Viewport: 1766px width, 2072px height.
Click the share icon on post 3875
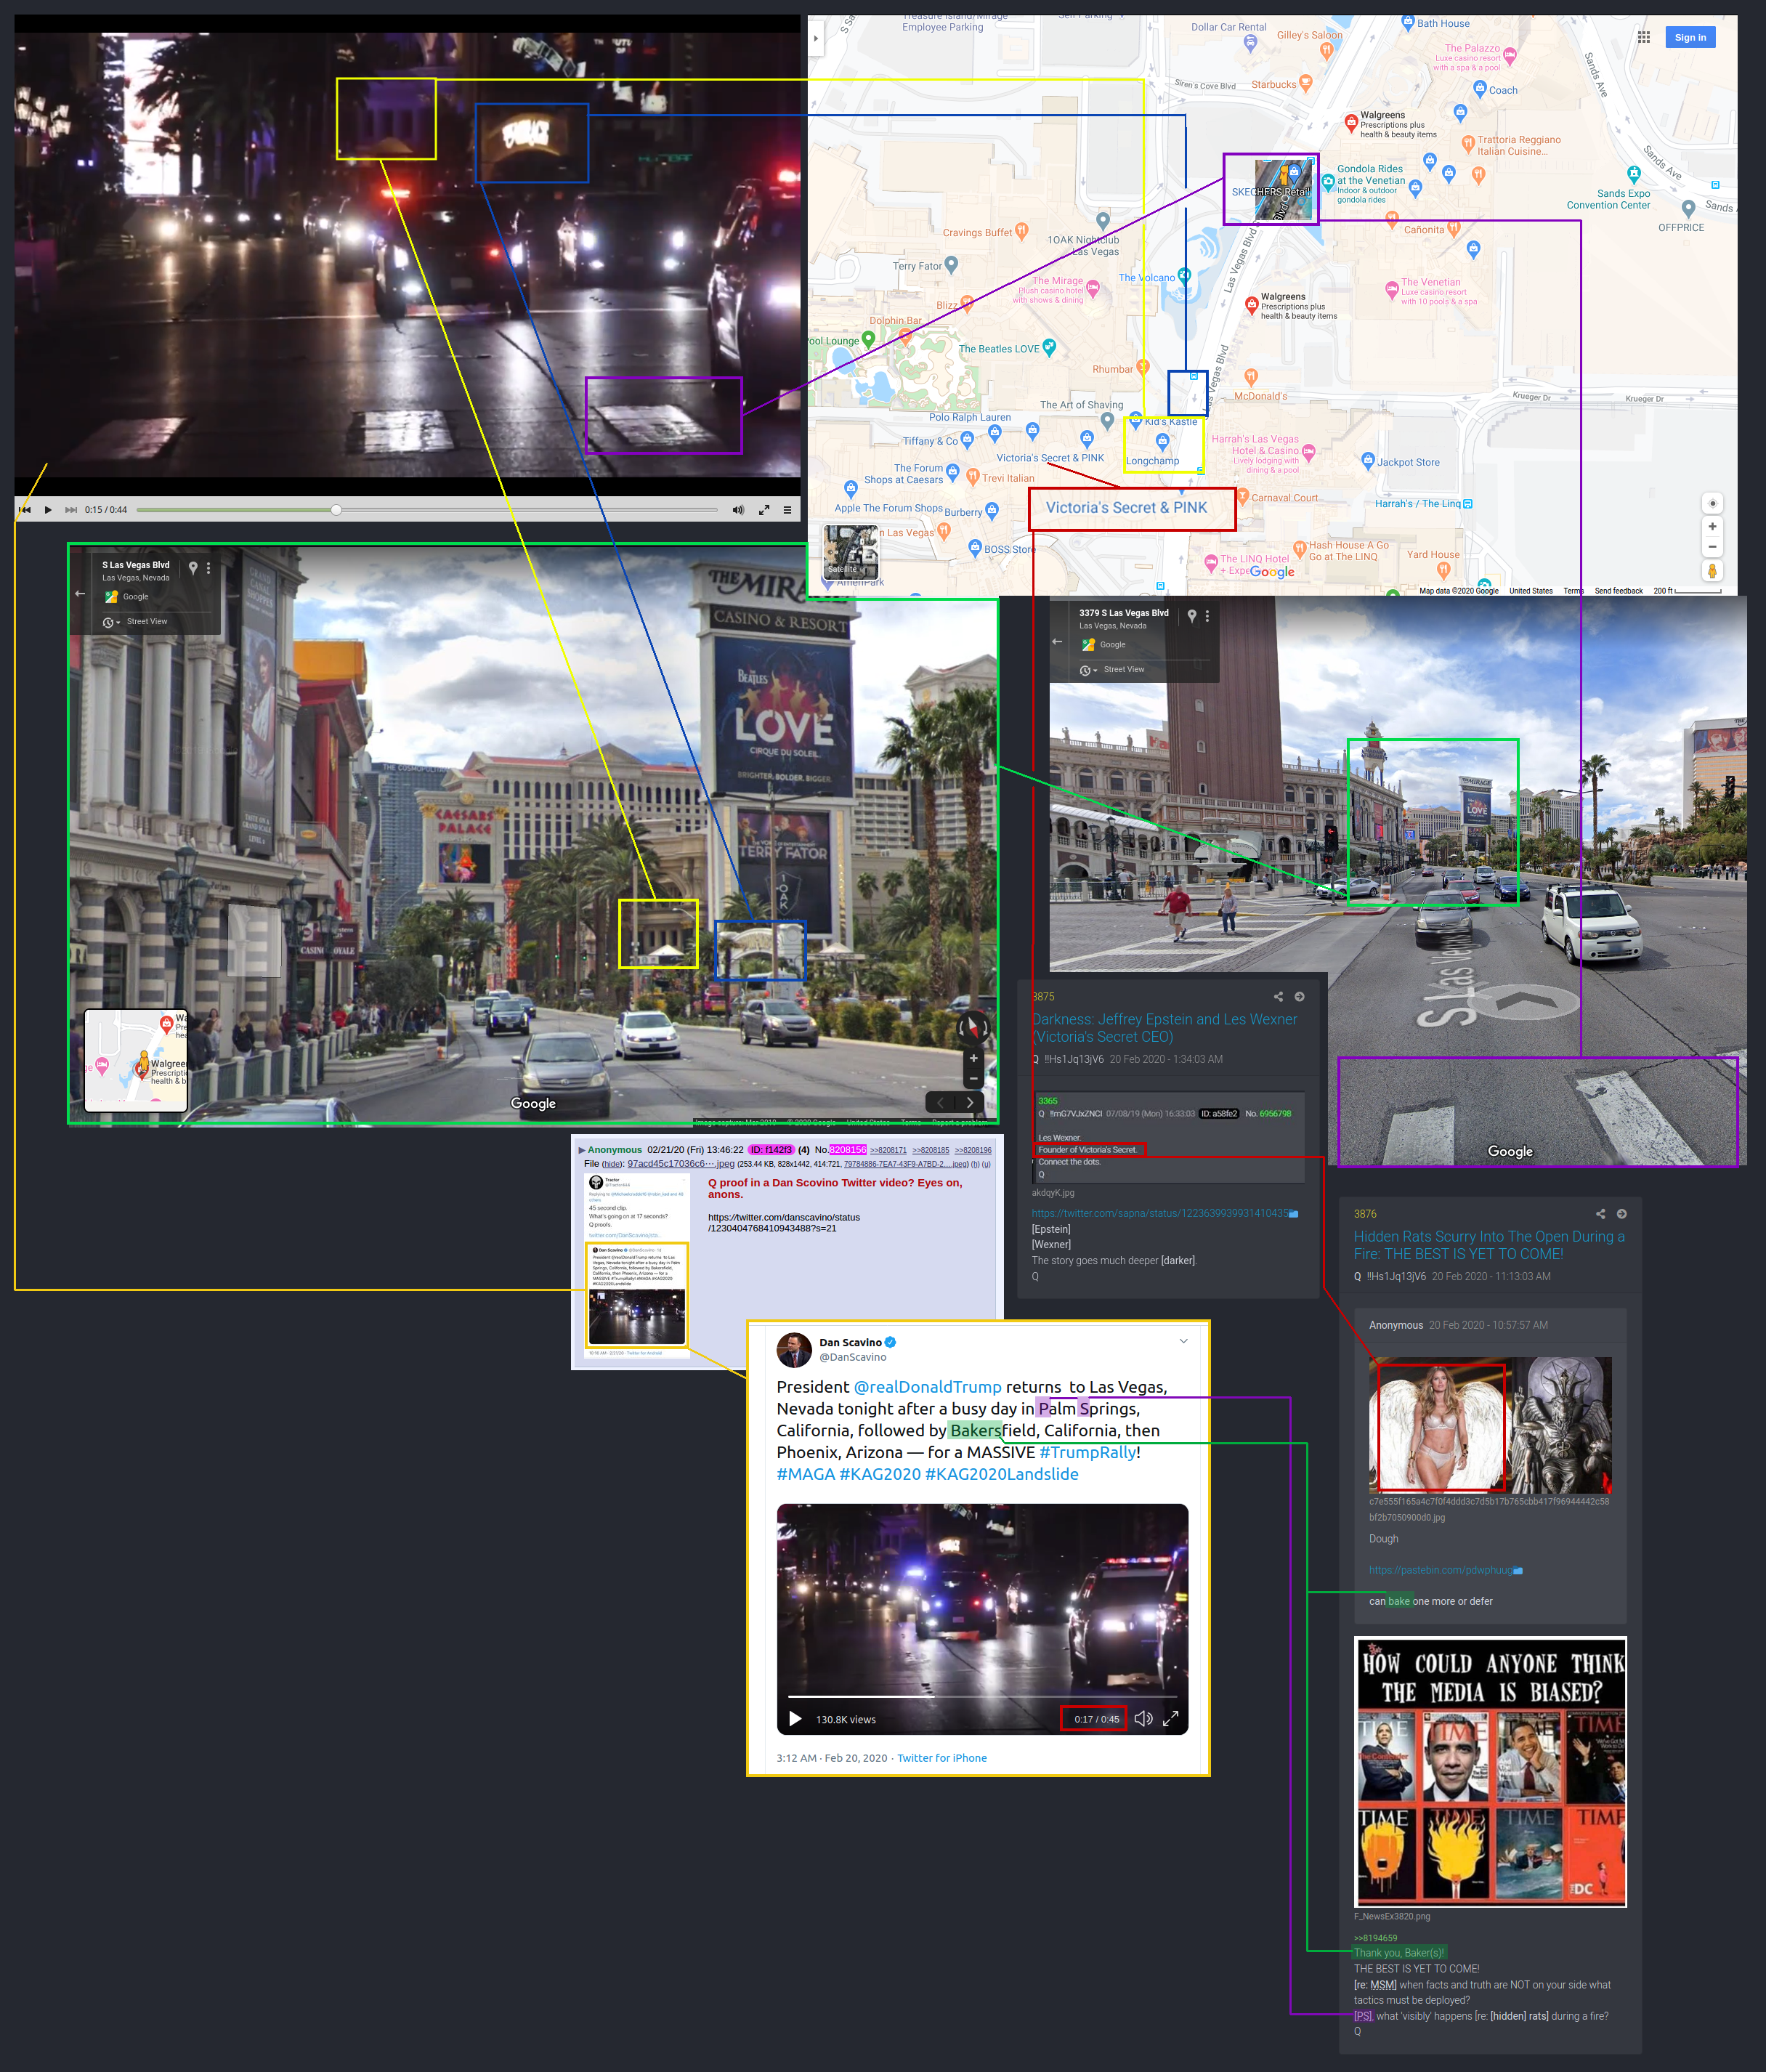pyautogui.click(x=1278, y=997)
